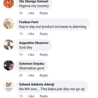The width and height of the screenshot is (98, 98).
Task: Like the 'God dey' comment
Action: (x=31, y=55)
